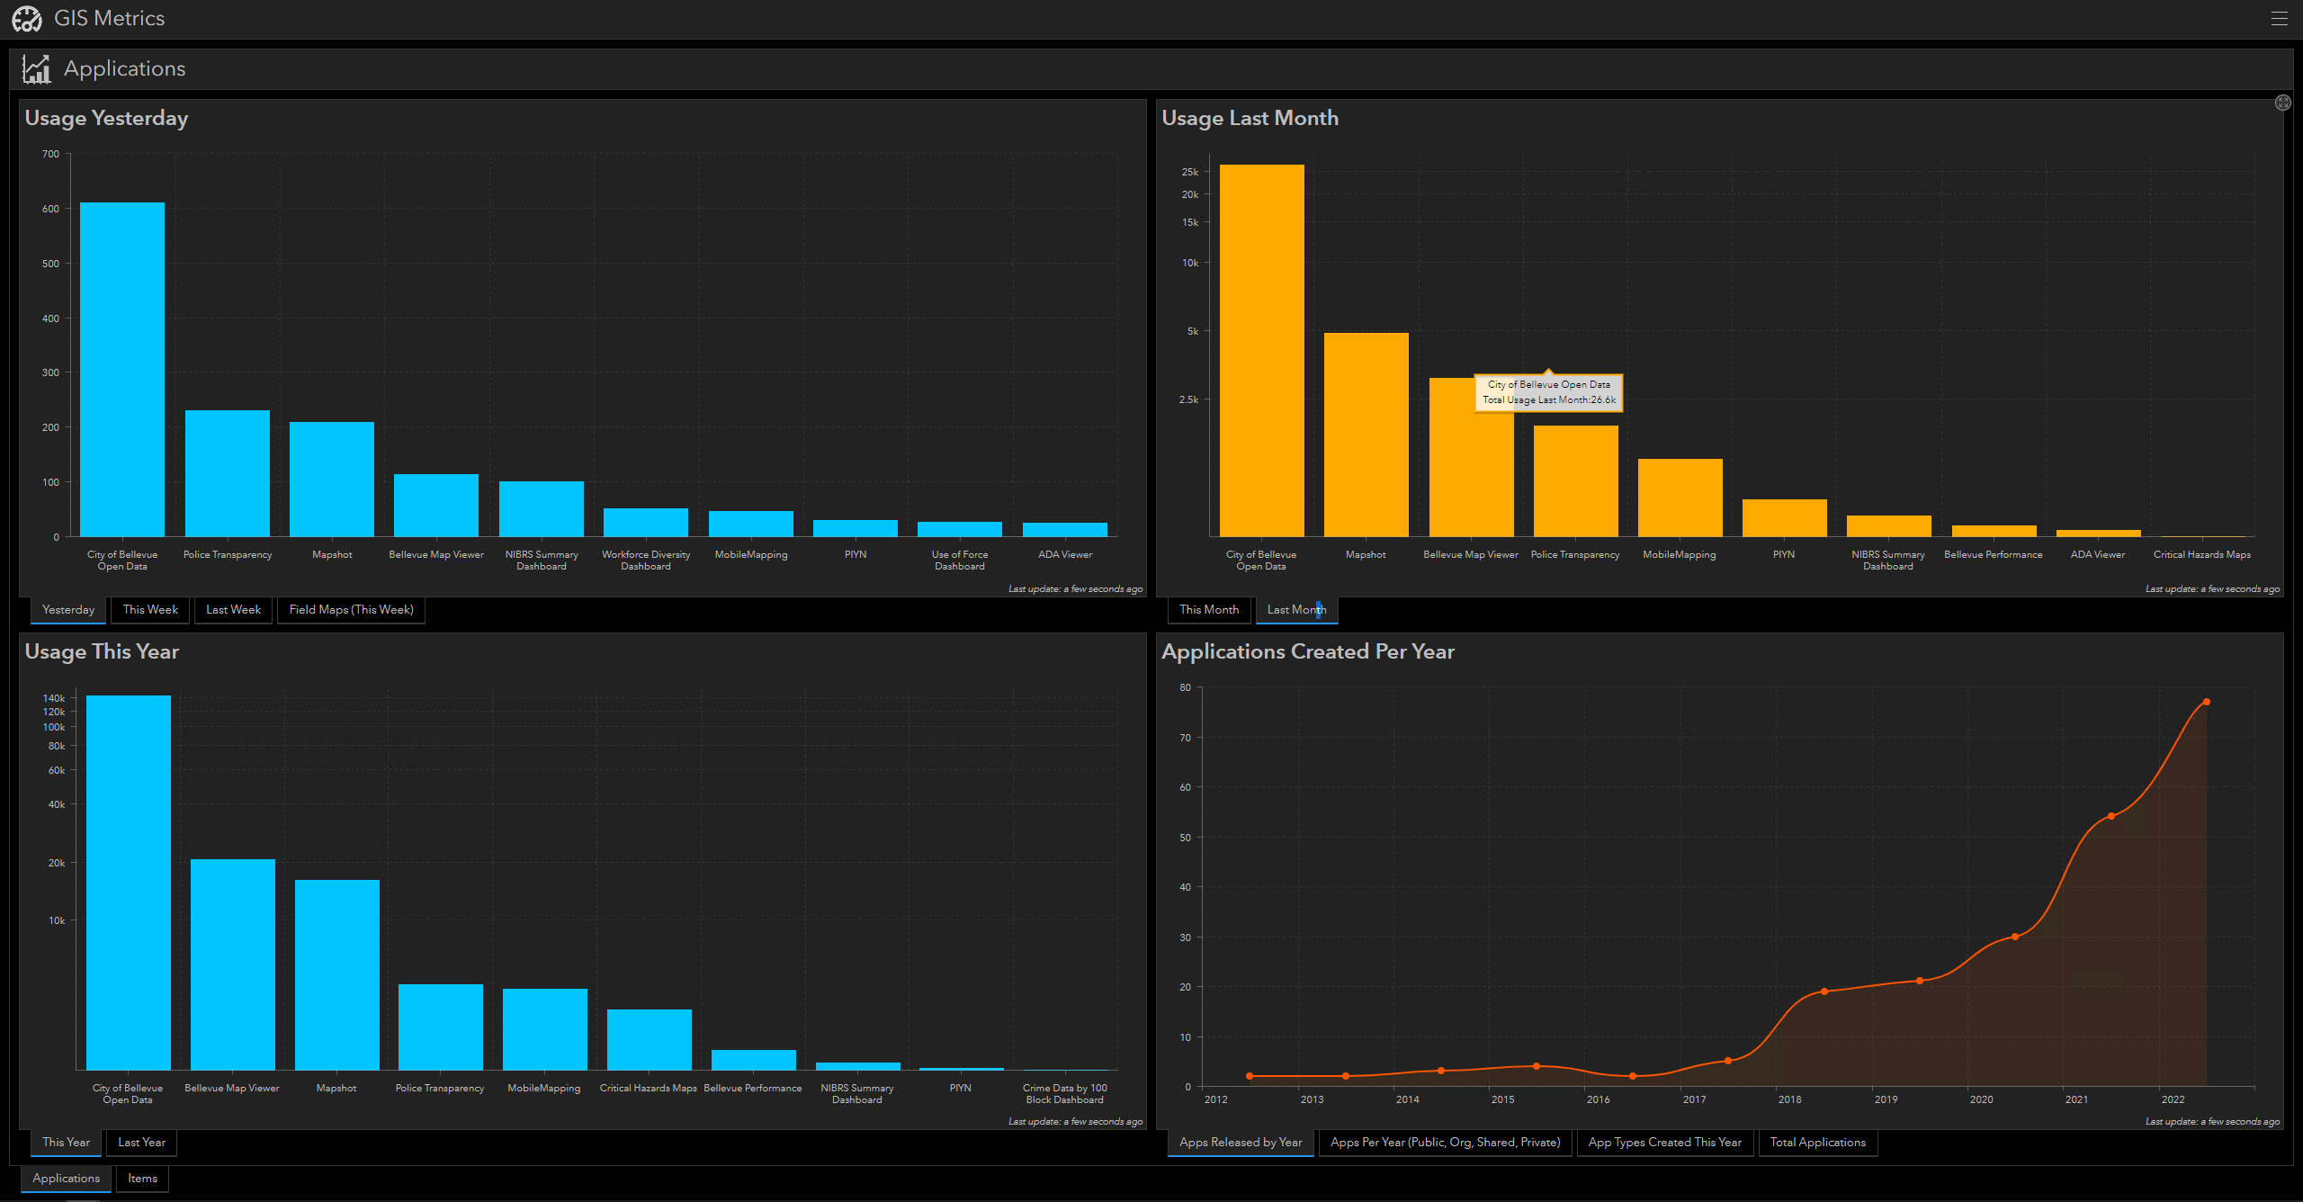
Task: Select the Last Week usage tab
Action: [x=232, y=609]
